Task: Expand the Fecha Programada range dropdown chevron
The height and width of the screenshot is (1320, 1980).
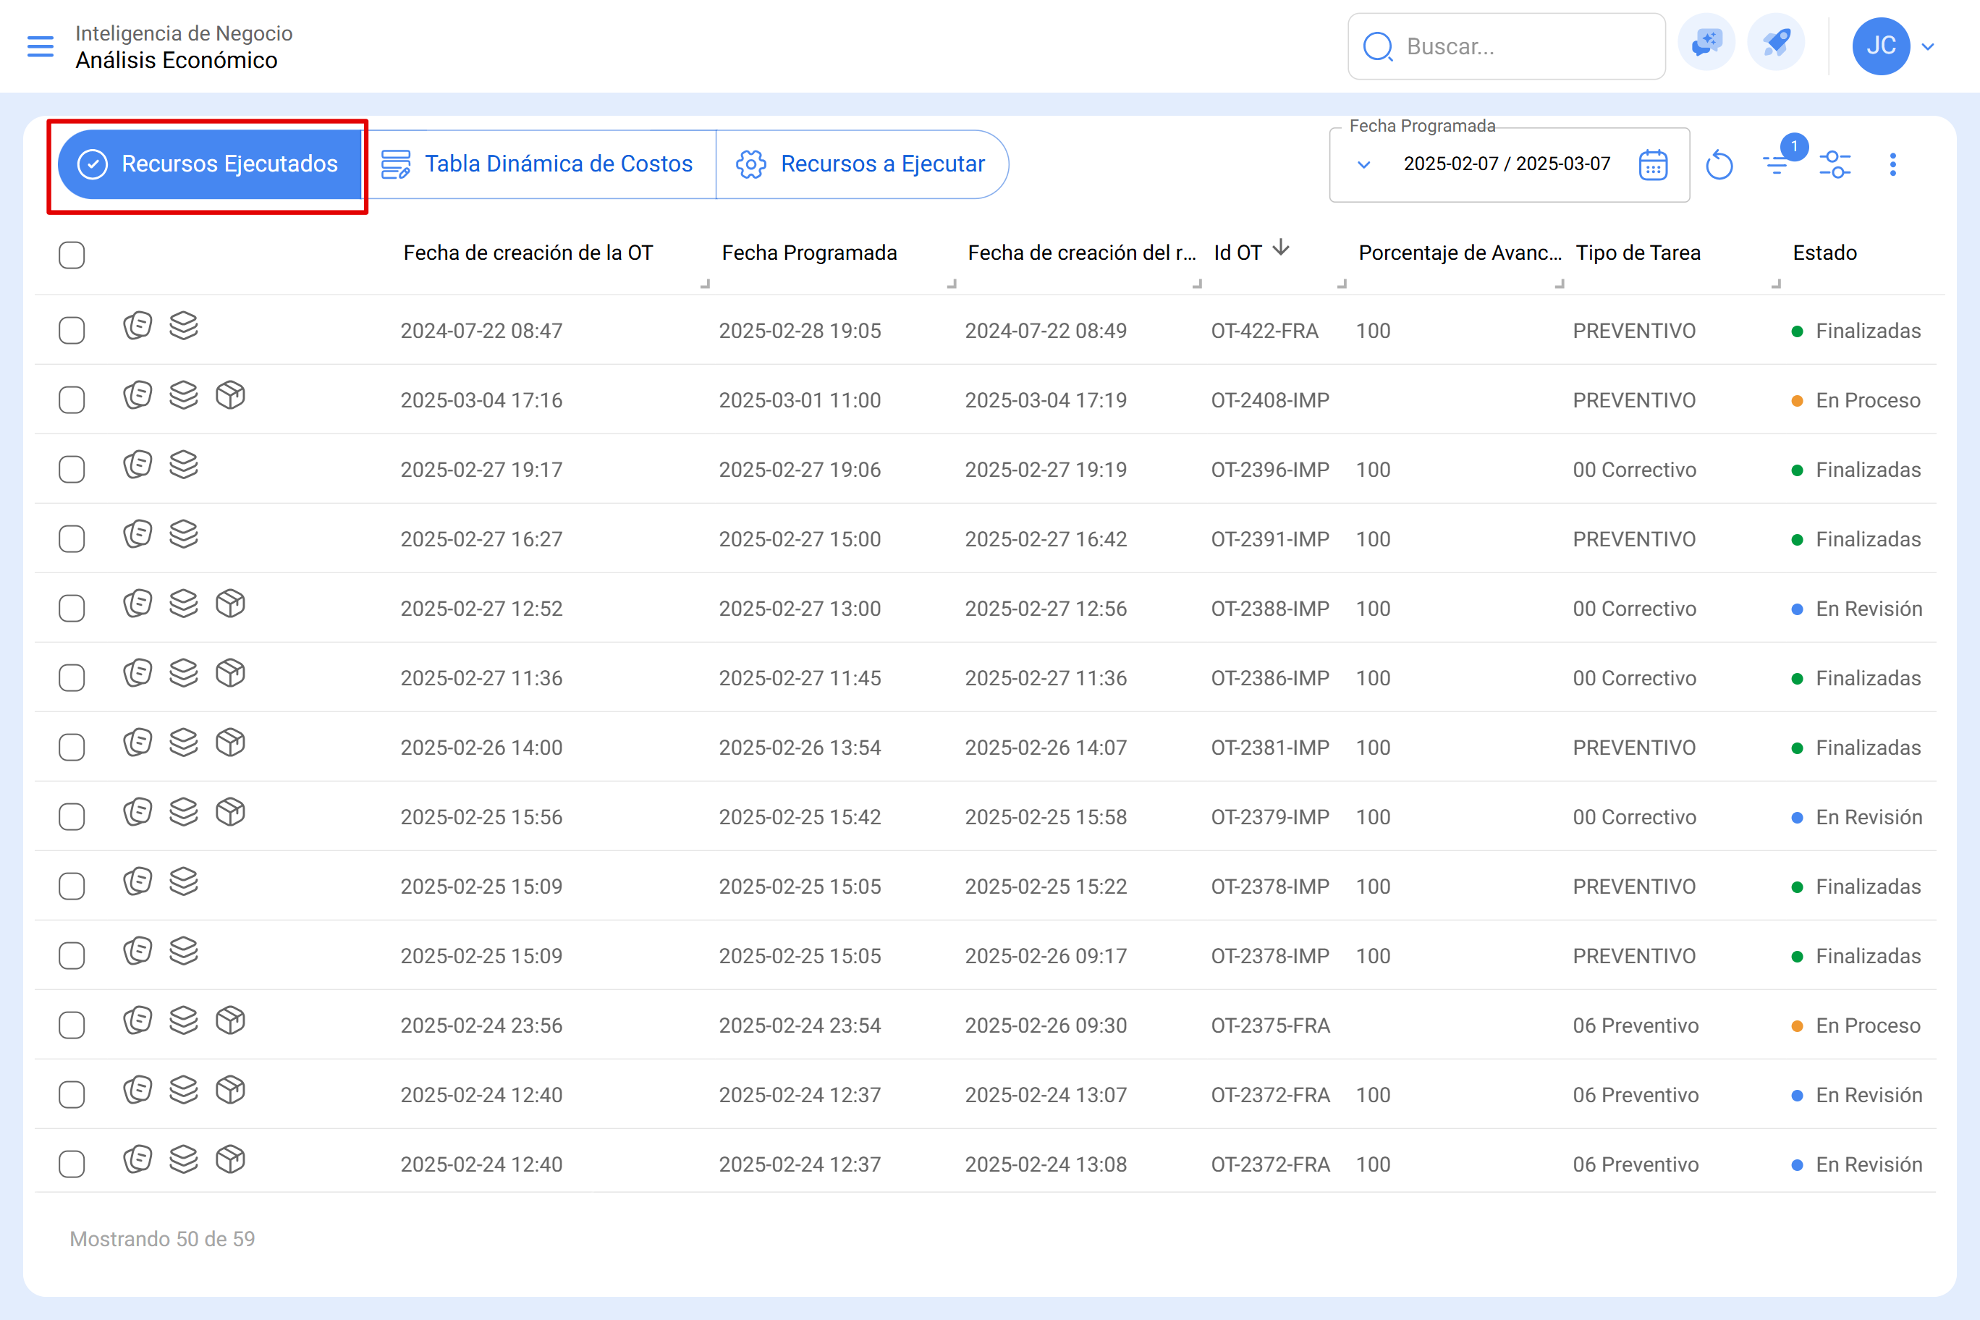Action: tap(1363, 165)
